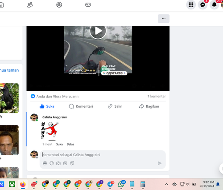Screen dimensions: 223x190
Task: Insert an avatar sticker in the comment box
Action: tap(45, 163)
